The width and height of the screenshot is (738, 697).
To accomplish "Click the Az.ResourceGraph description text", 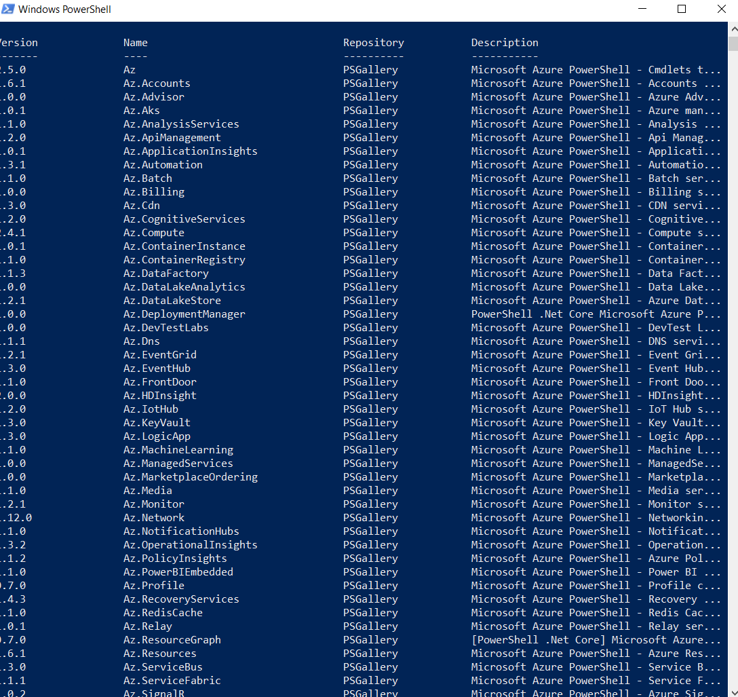I will (x=597, y=639).
